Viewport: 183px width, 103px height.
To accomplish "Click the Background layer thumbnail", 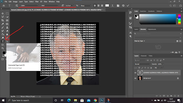I will [x=140, y=78].
